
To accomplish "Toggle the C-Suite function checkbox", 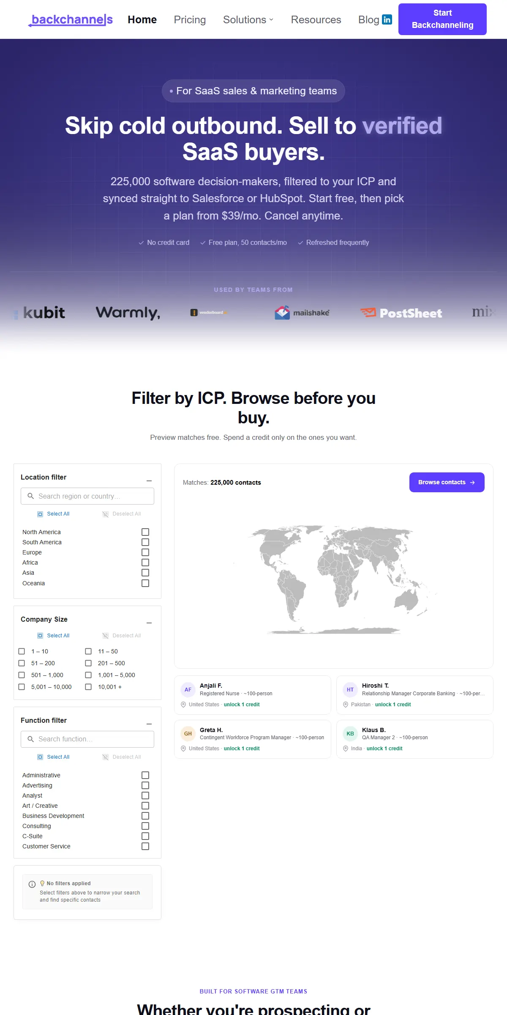I will tap(145, 836).
